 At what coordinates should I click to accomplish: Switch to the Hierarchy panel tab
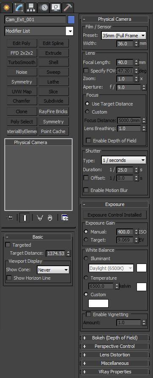click(31, 8)
